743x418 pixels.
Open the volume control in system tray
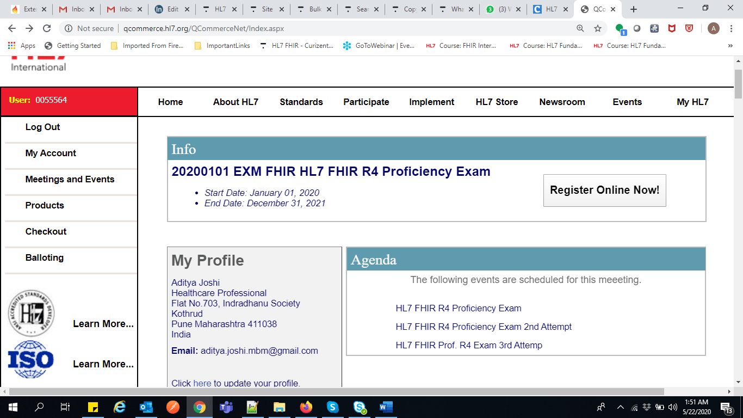click(673, 407)
